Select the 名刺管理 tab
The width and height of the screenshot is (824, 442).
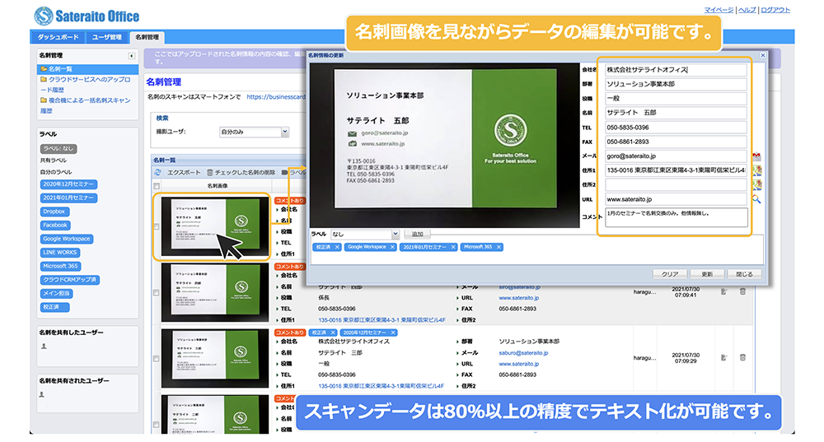147,37
